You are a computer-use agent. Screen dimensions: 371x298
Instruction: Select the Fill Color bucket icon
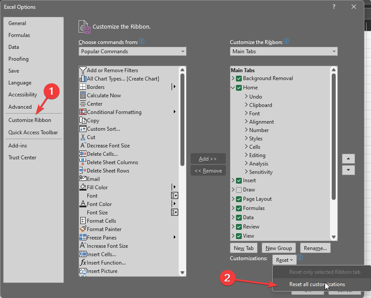[82, 187]
